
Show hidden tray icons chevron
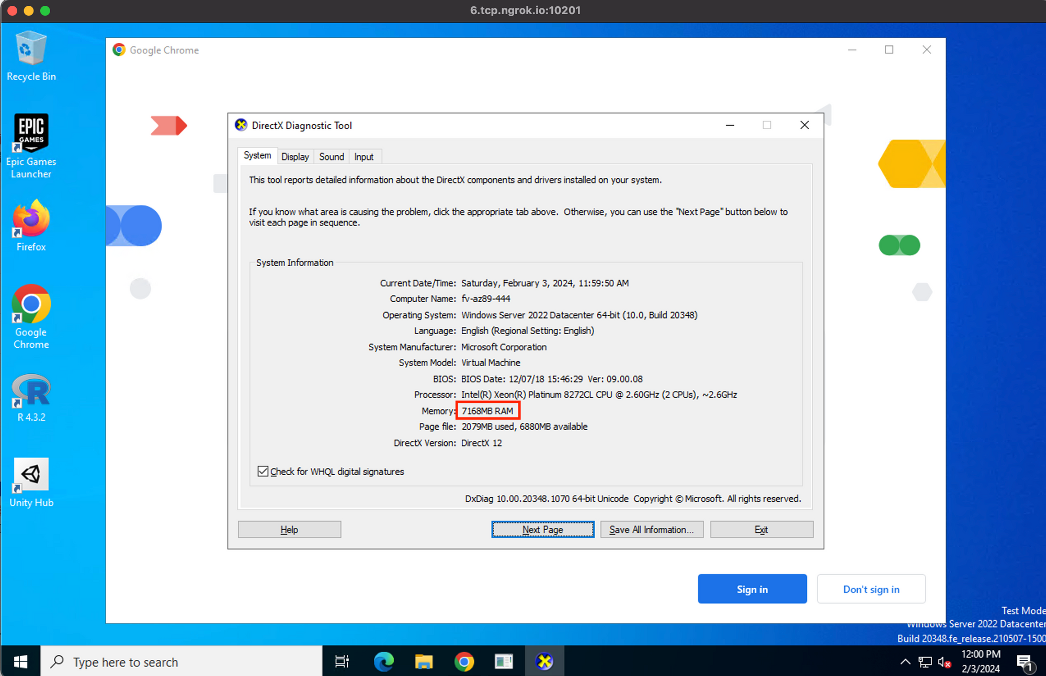pos(905,662)
